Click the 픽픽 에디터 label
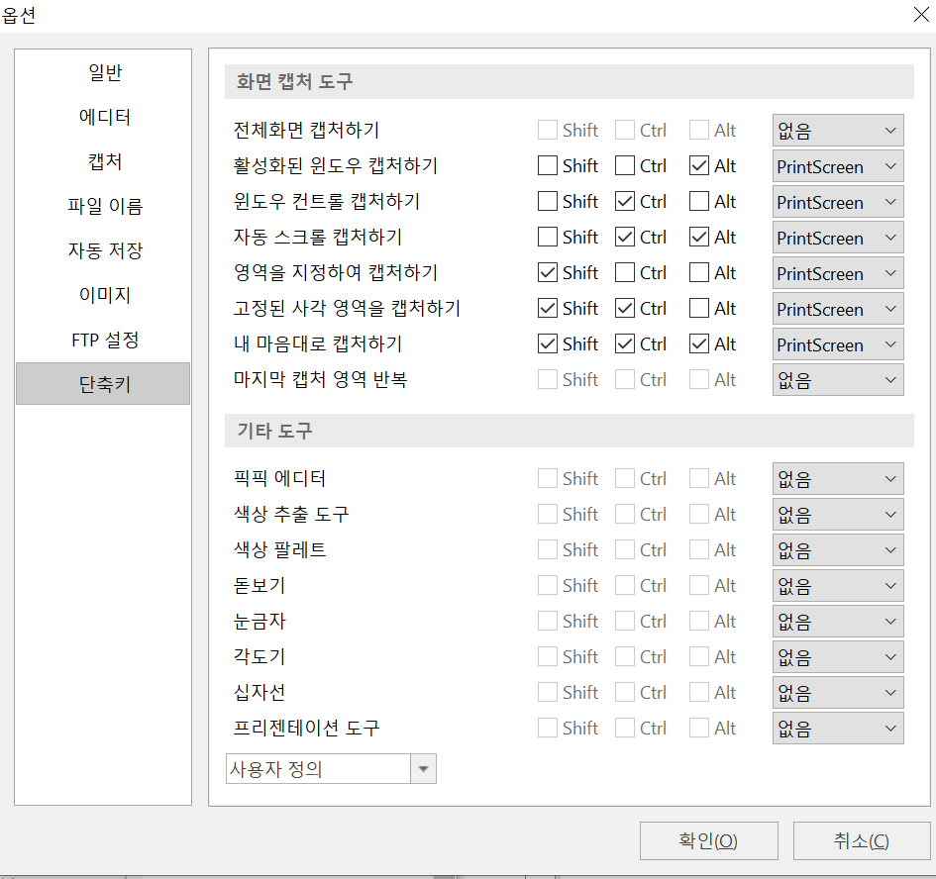The height and width of the screenshot is (879, 936). click(279, 478)
